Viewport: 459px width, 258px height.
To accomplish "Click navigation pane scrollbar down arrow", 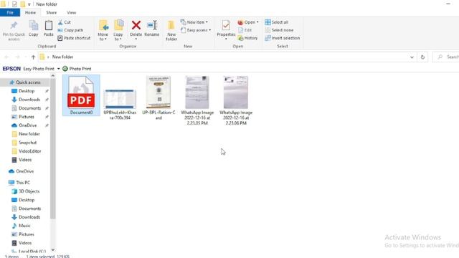I will coord(53,249).
